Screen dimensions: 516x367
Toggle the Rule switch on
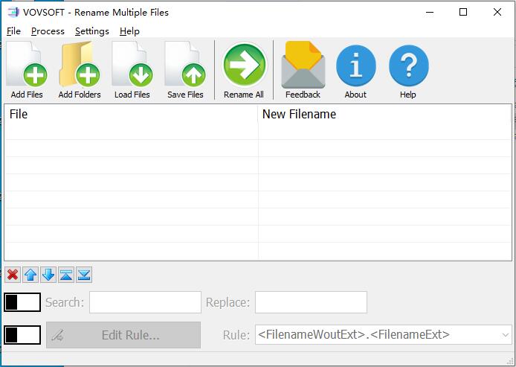22,335
